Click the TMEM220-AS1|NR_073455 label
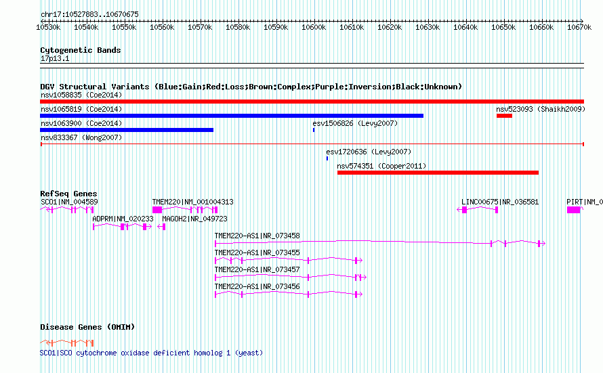Screen dimensions: 603x373 click(x=257, y=253)
